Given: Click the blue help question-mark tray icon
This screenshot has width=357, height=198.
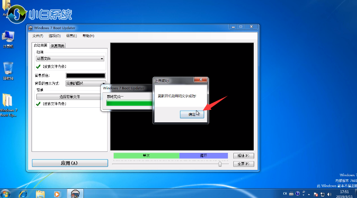Looking at the screenshot, I should tap(297, 194).
